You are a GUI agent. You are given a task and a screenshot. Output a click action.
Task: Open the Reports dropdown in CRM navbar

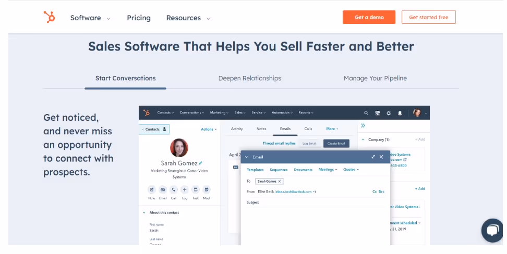(306, 112)
